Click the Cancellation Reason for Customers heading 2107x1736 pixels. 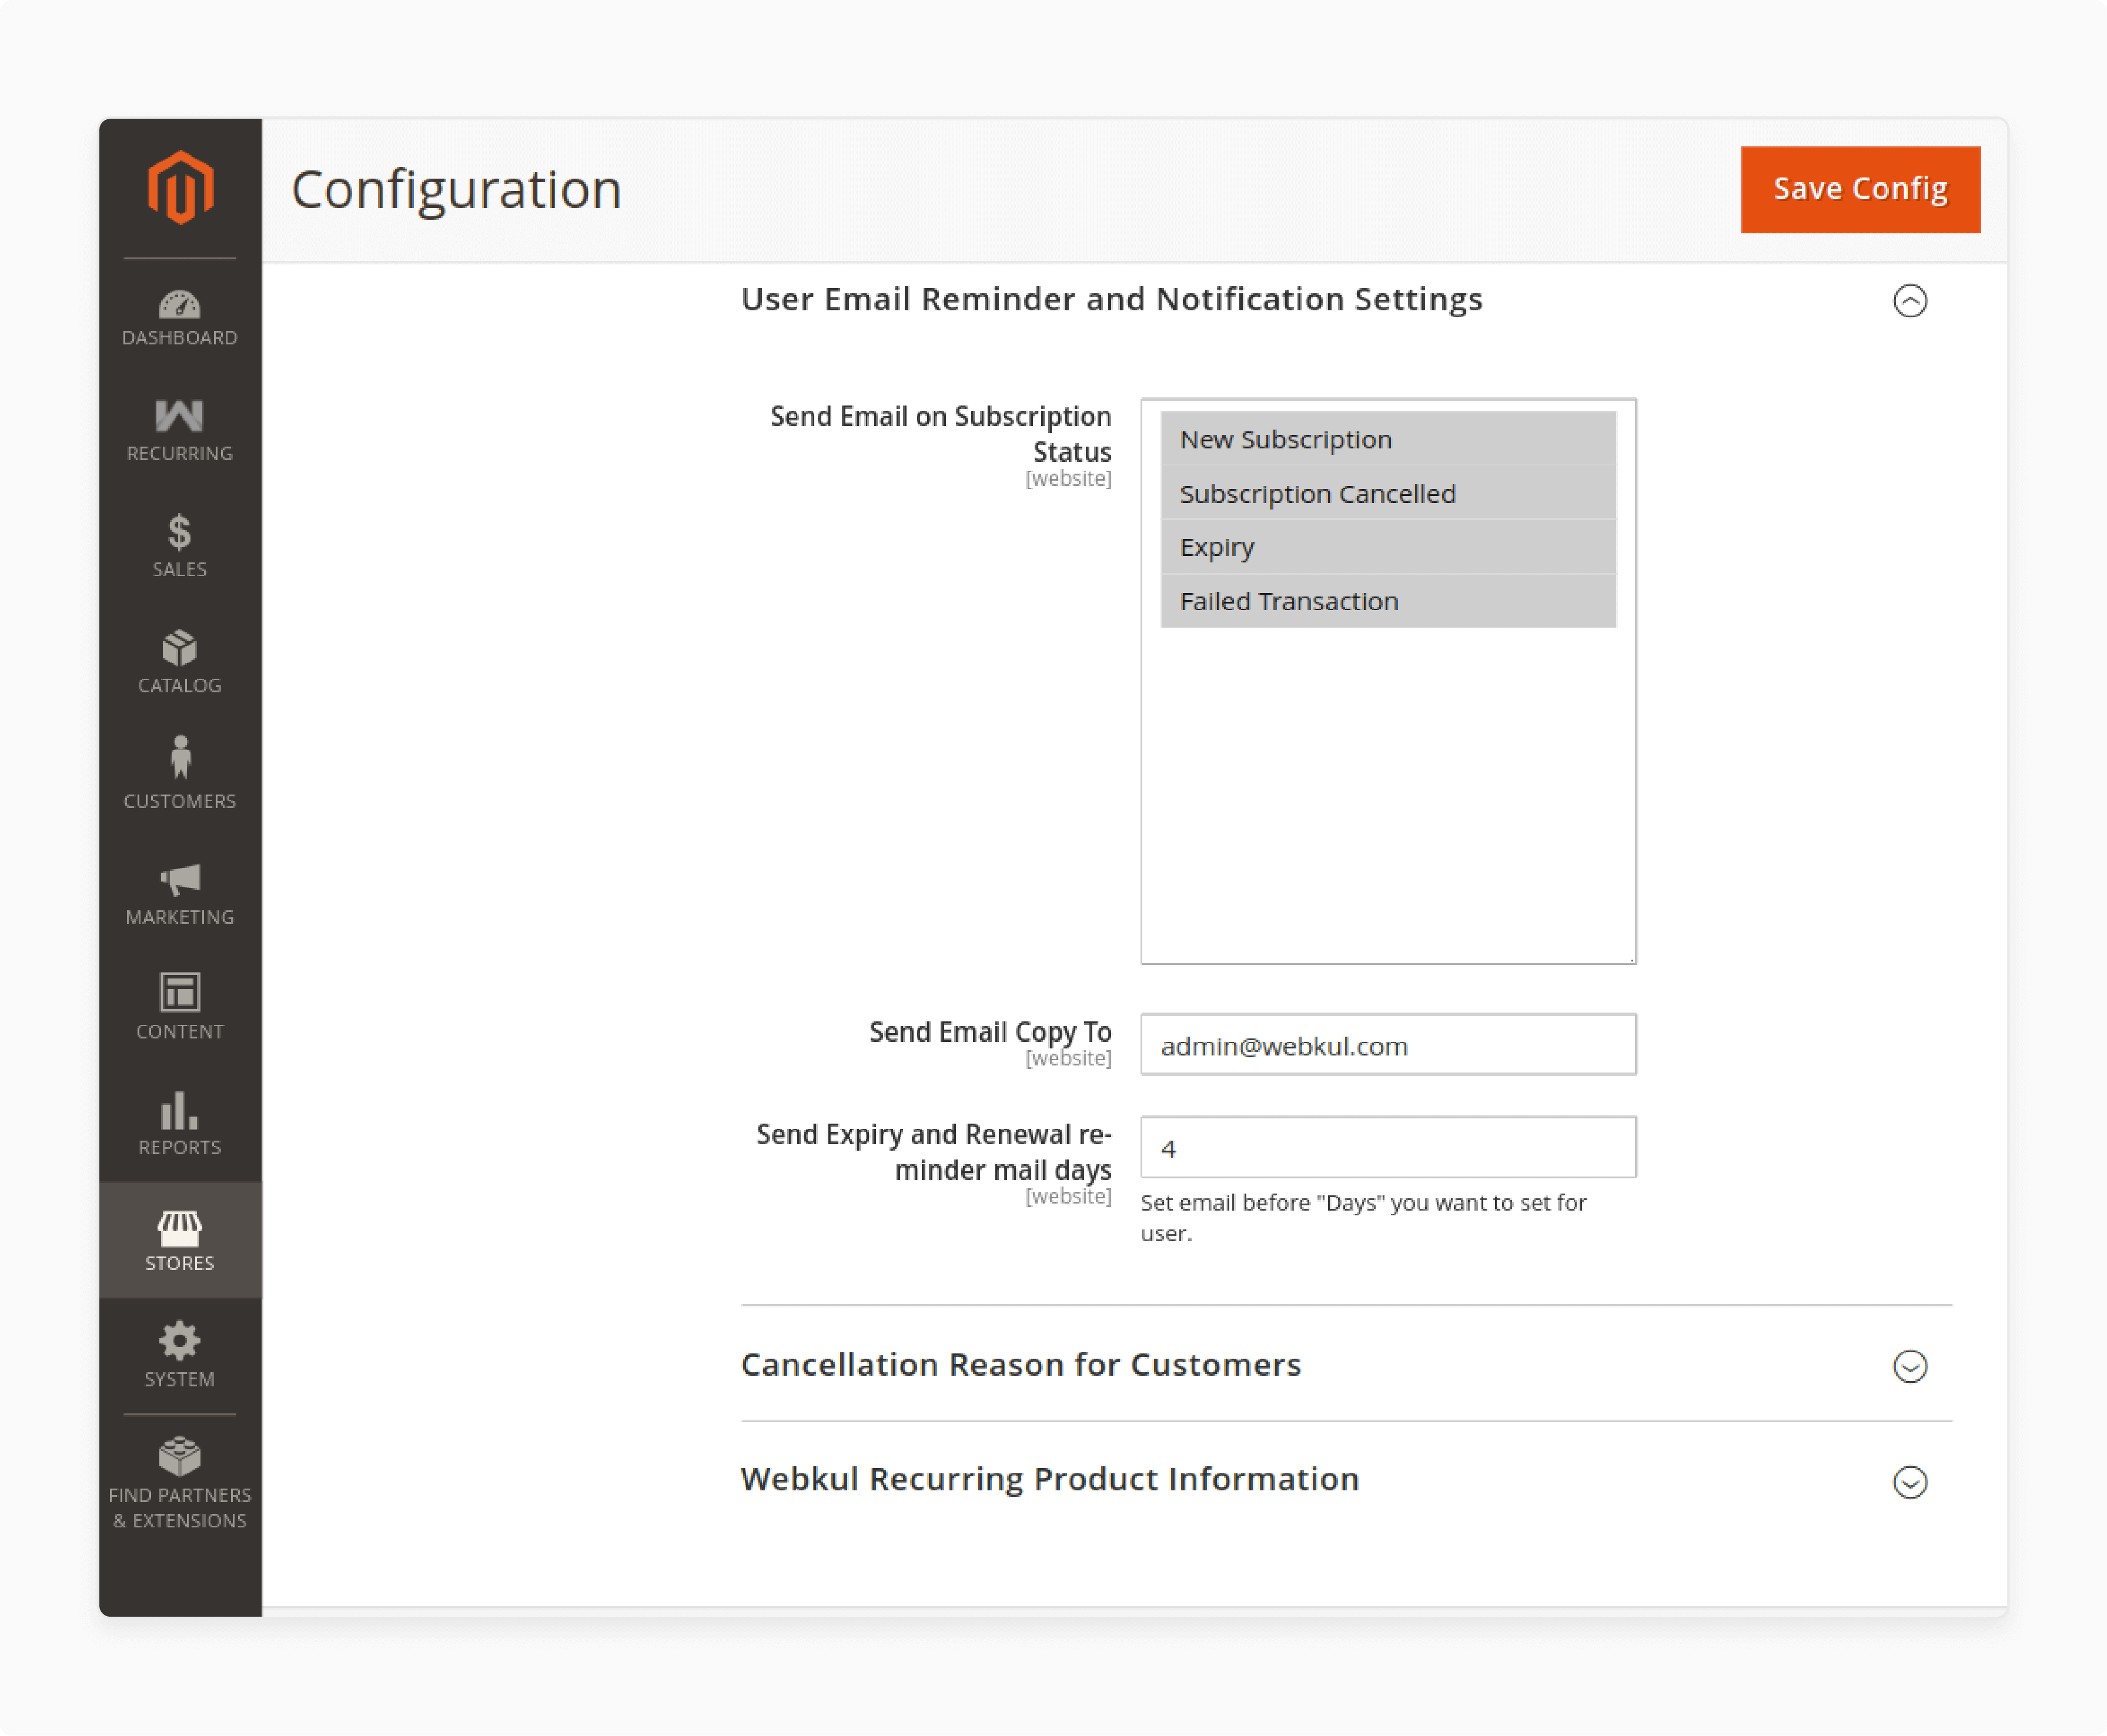[x=1021, y=1365]
